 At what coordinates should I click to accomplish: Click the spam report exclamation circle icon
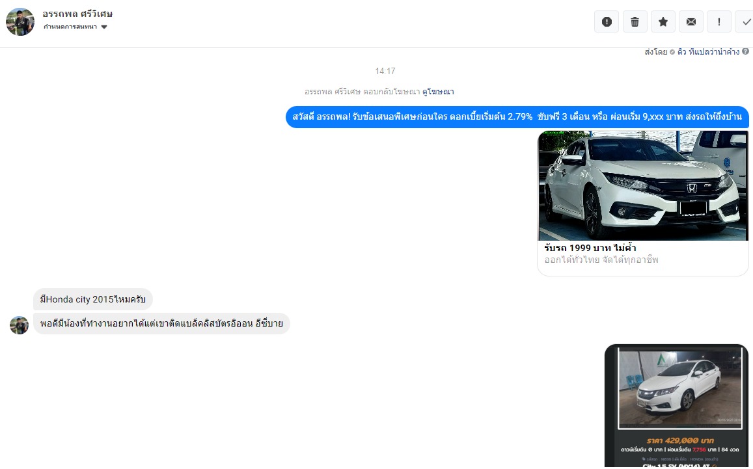point(607,21)
